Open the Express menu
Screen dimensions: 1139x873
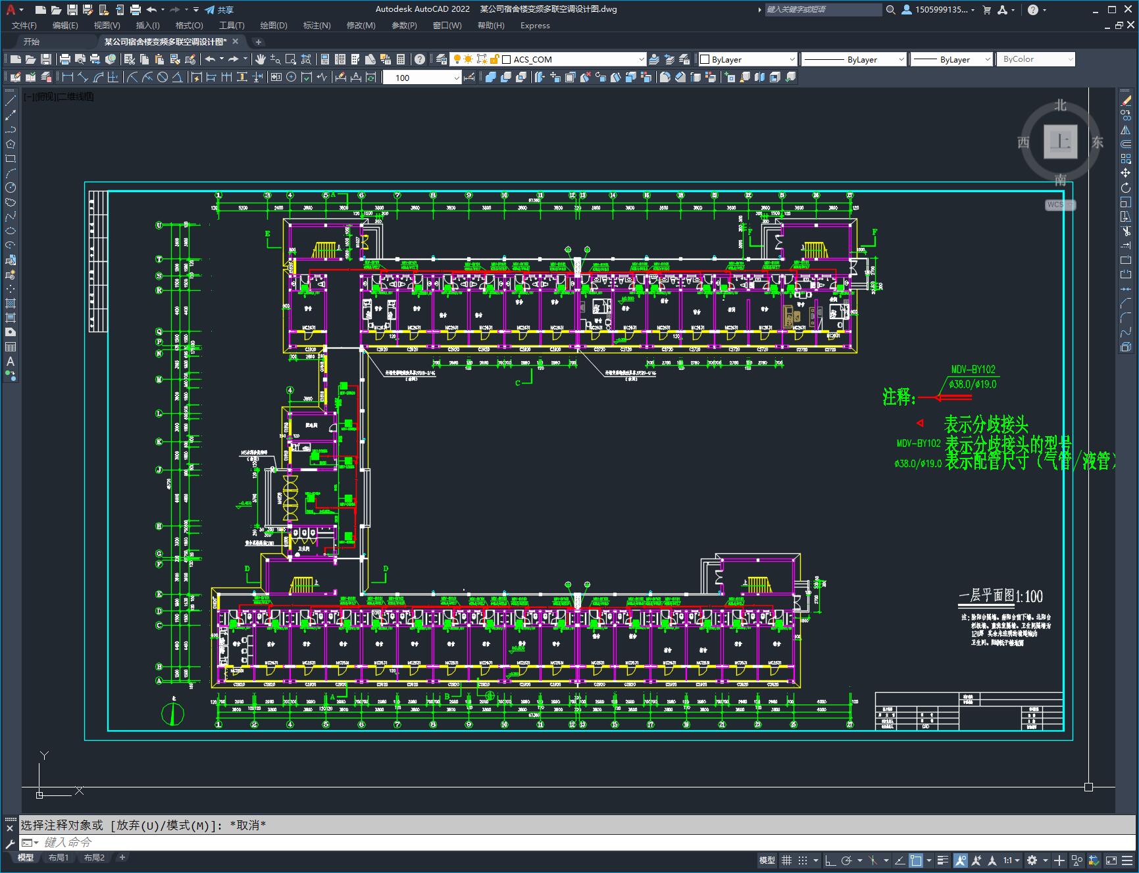coord(535,26)
